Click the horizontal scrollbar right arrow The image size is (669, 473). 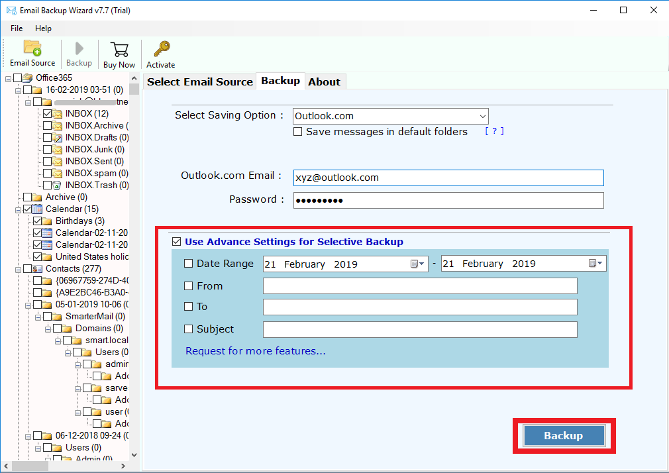123,466
